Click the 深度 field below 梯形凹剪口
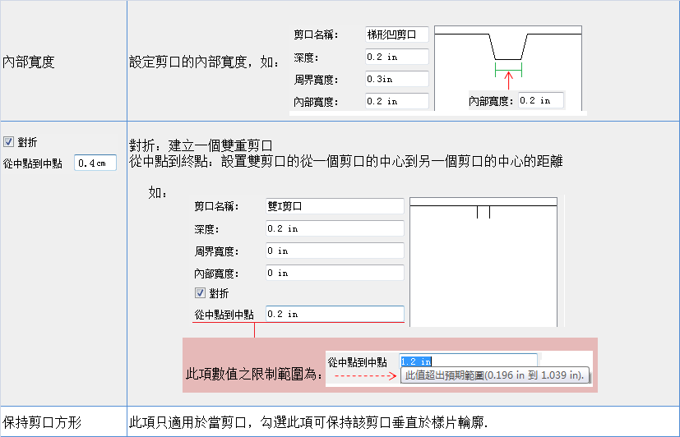Screen dimensions: 680x437 click(x=396, y=57)
